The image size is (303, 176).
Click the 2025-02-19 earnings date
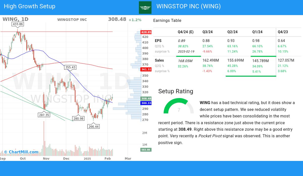pyautogui.click(x=186, y=52)
